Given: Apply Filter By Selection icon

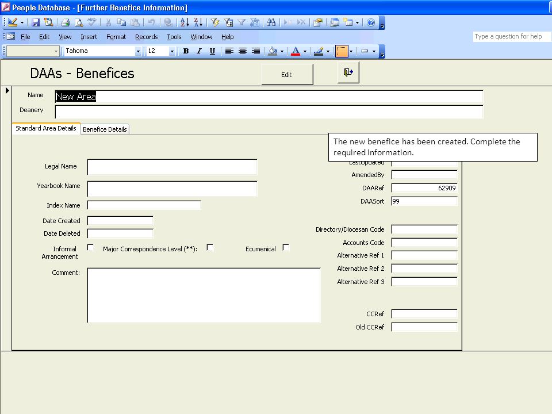Looking at the screenshot, I should (214, 22).
